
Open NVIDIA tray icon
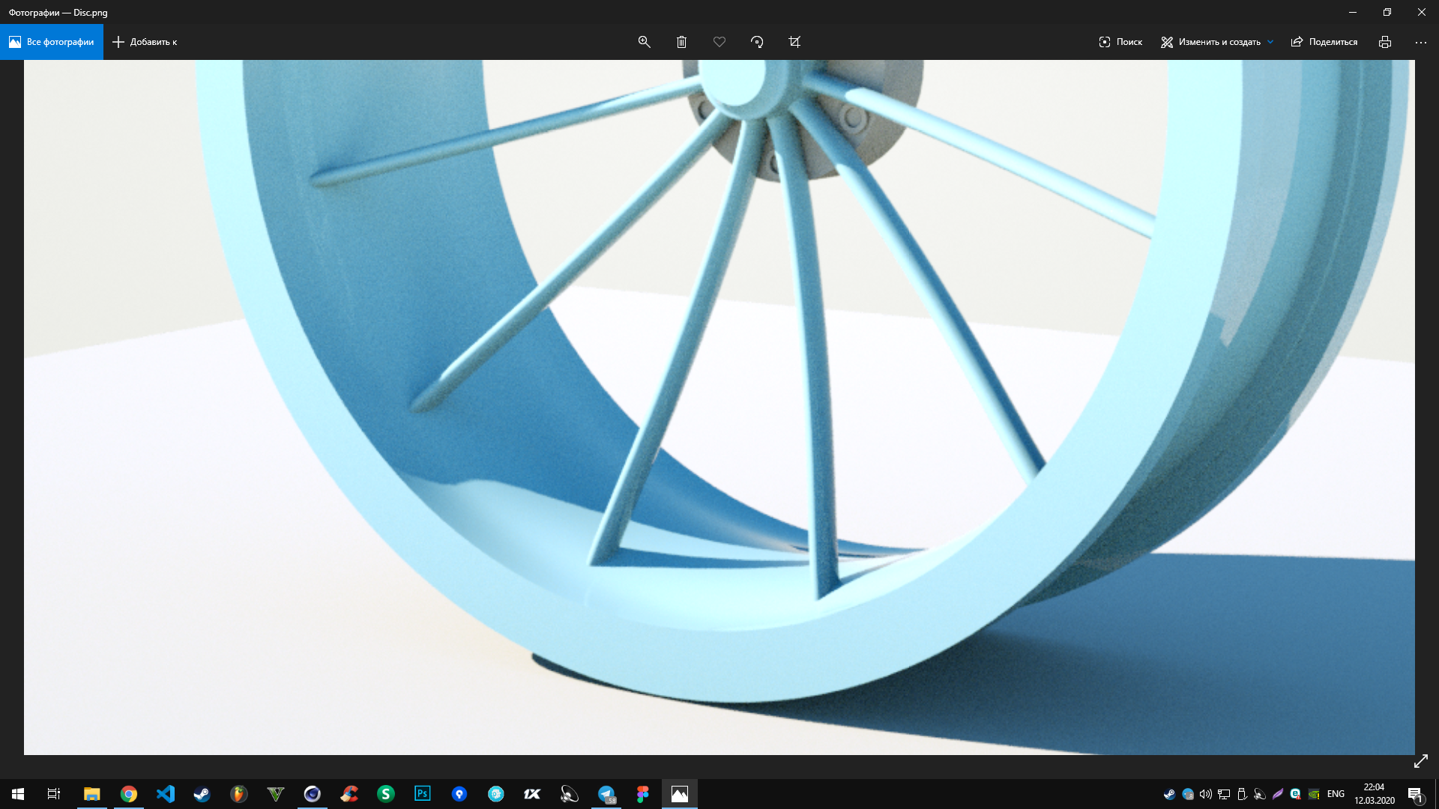click(x=1314, y=794)
